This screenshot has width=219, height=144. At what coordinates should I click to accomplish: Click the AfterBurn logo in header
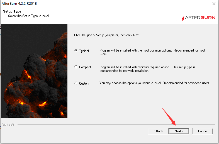point(198,18)
